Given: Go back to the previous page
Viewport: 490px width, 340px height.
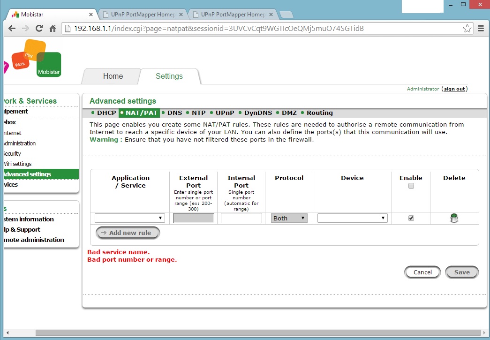Looking at the screenshot, I should pyautogui.click(x=12, y=29).
